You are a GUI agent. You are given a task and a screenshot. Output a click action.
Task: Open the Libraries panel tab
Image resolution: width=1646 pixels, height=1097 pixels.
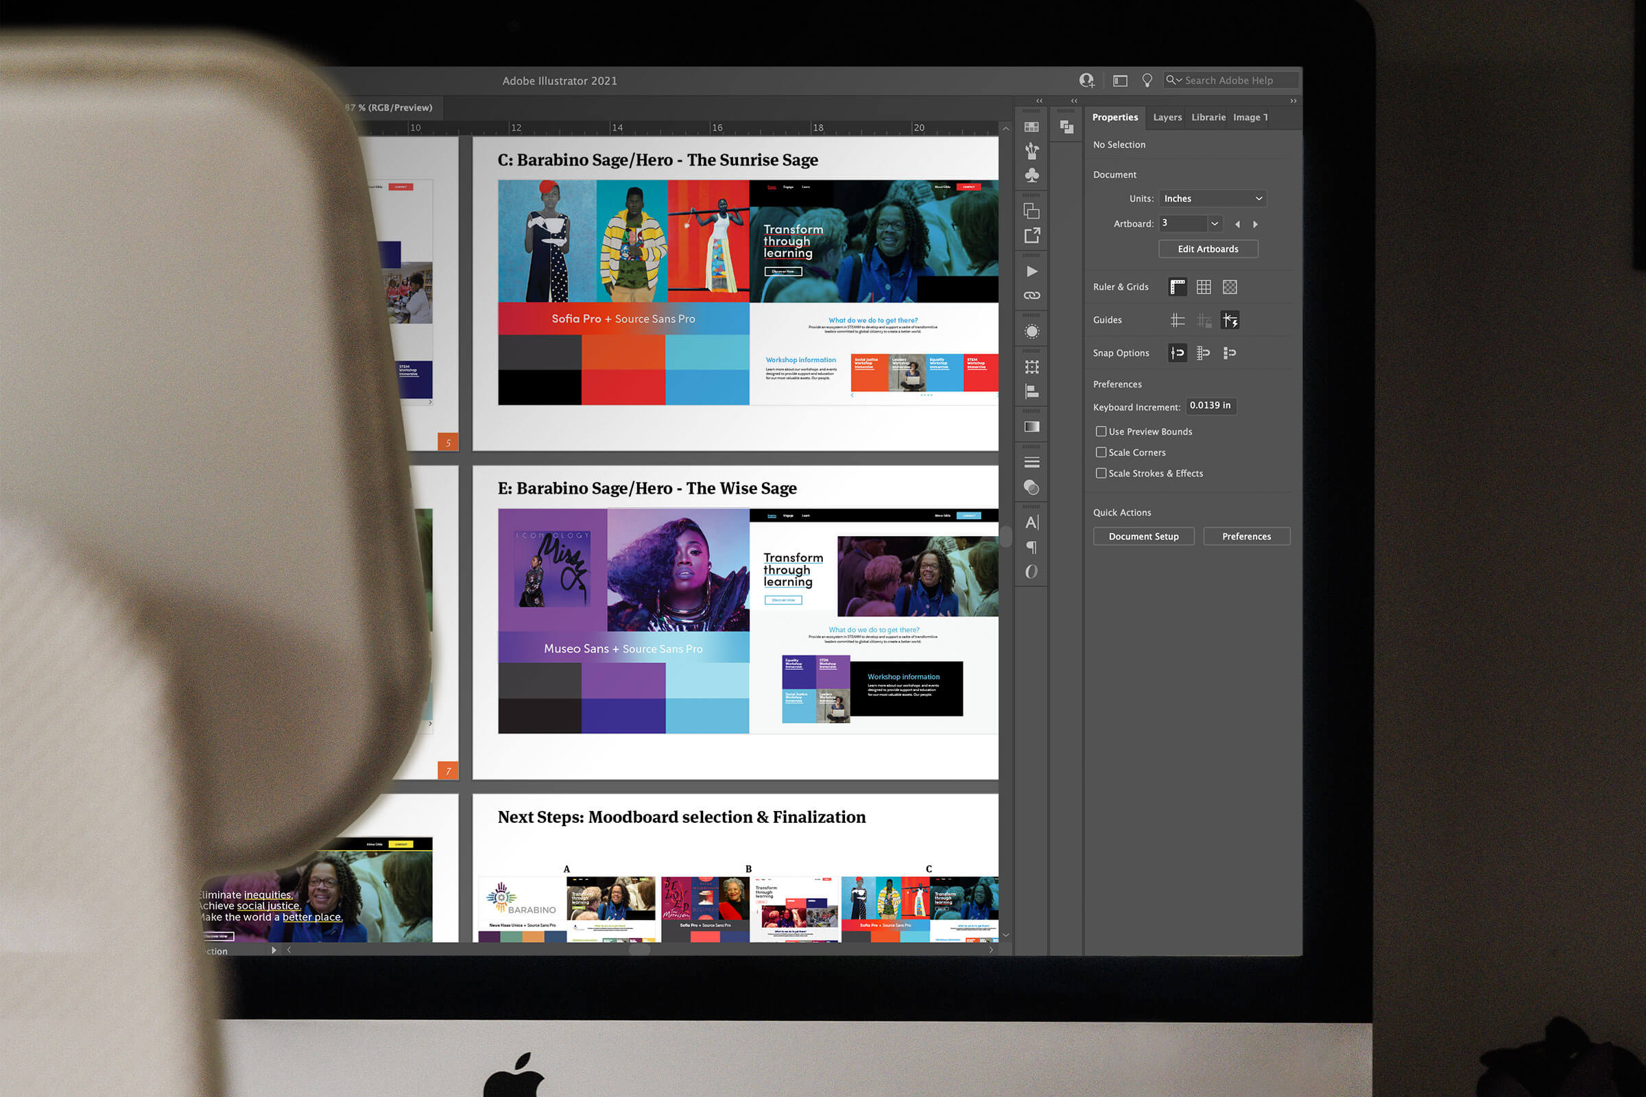[x=1208, y=117]
